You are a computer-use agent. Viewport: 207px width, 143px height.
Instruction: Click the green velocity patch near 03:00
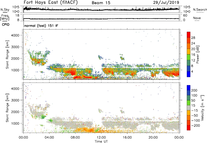tap(43, 117)
